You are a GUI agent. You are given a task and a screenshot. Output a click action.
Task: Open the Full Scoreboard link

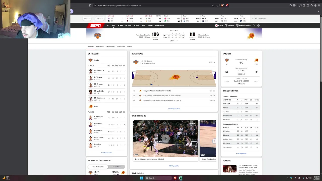(260, 19)
